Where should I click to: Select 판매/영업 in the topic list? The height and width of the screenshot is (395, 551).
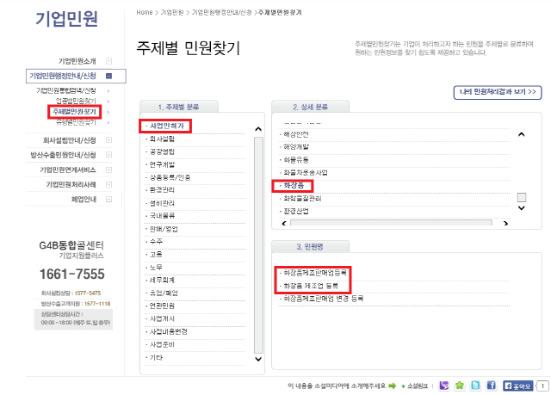[x=164, y=229]
